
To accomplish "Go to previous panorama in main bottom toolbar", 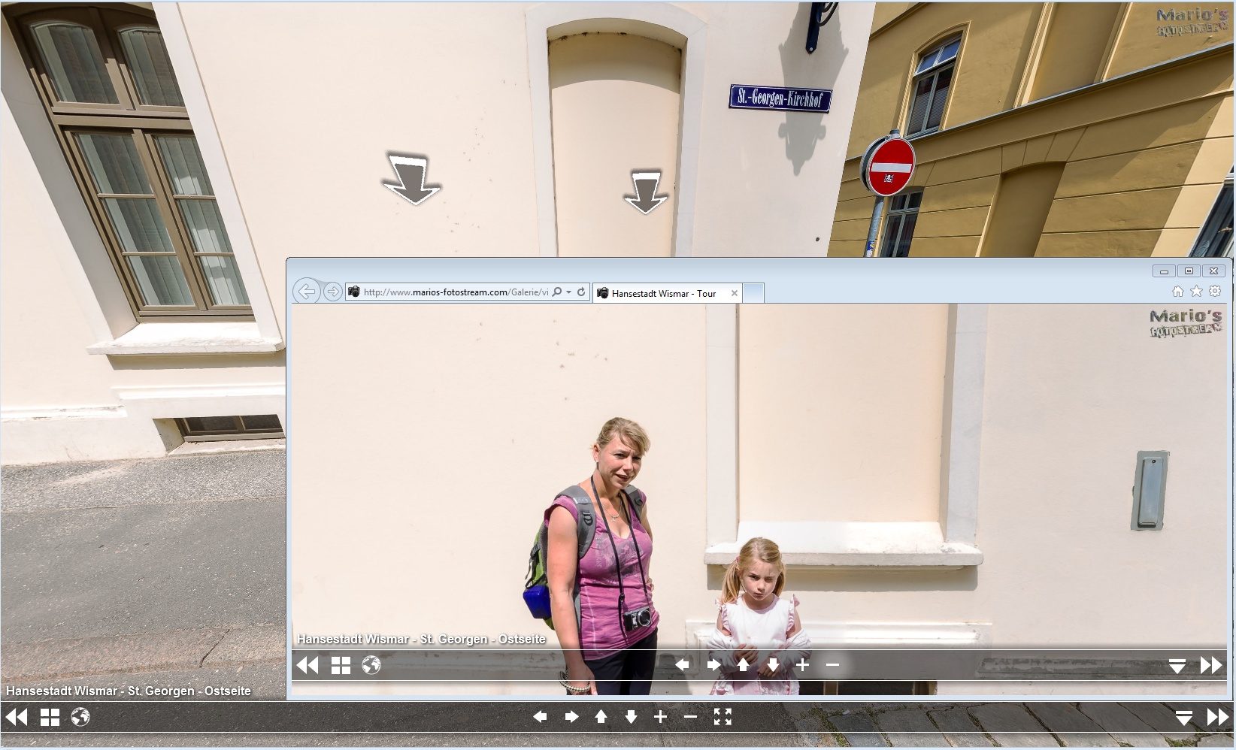I will click(17, 718).
